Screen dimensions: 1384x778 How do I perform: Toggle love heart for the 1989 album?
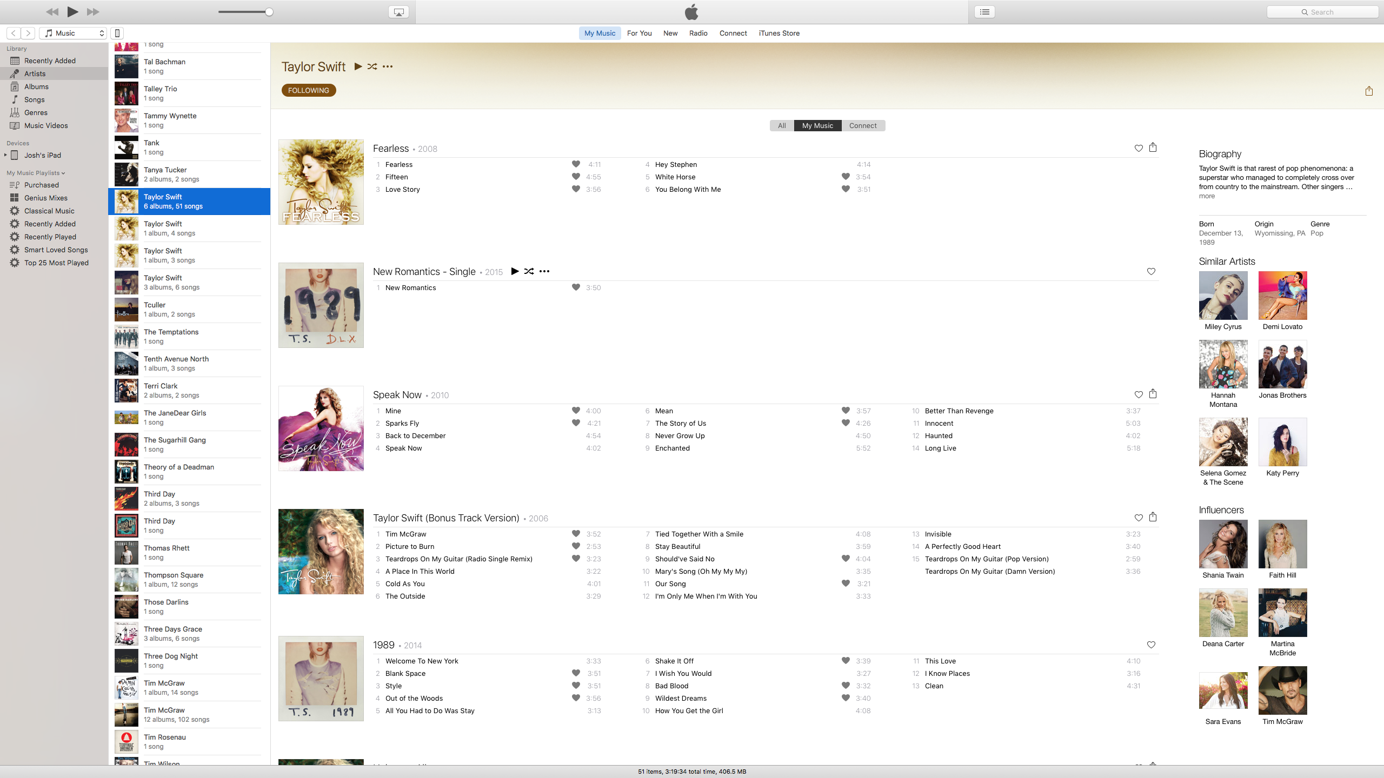click(1151, 645)
